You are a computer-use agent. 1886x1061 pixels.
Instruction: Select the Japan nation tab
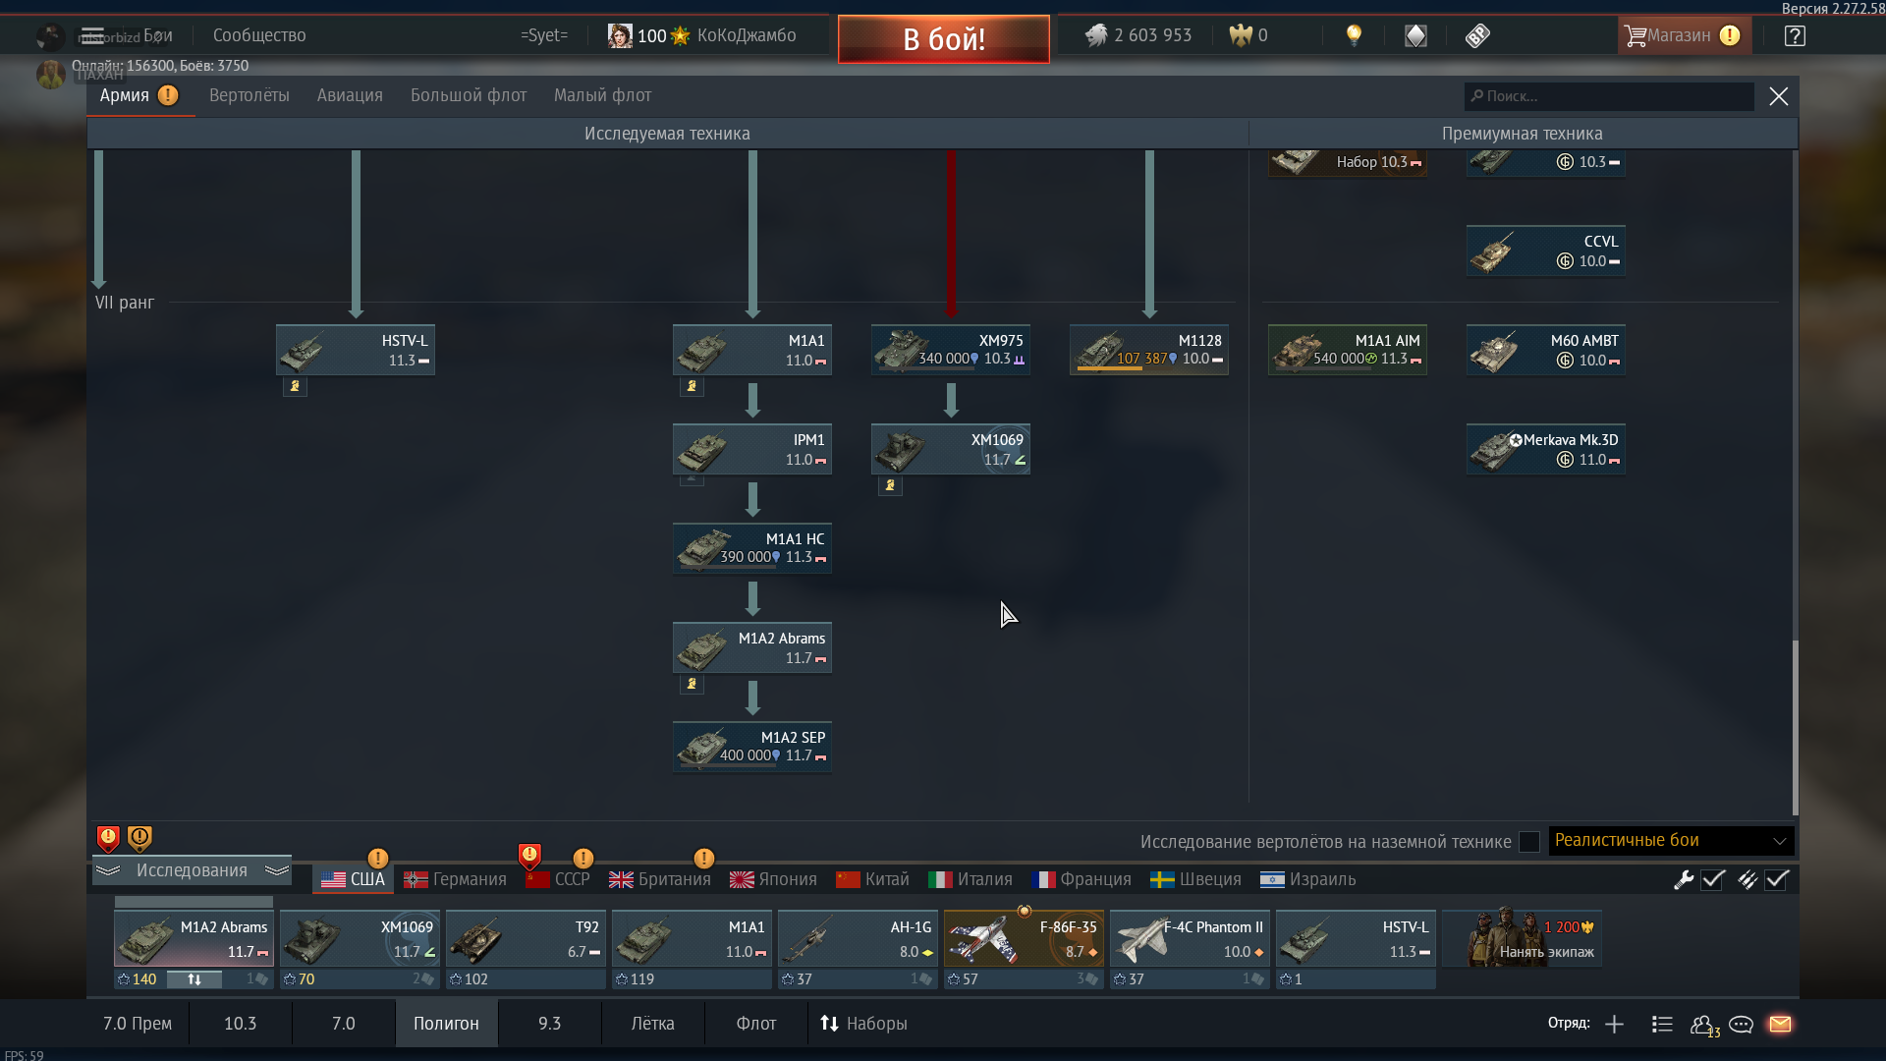pos(773,879)
